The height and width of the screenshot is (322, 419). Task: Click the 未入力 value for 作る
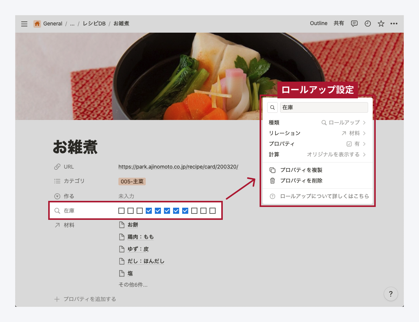(x=126, y=196)
